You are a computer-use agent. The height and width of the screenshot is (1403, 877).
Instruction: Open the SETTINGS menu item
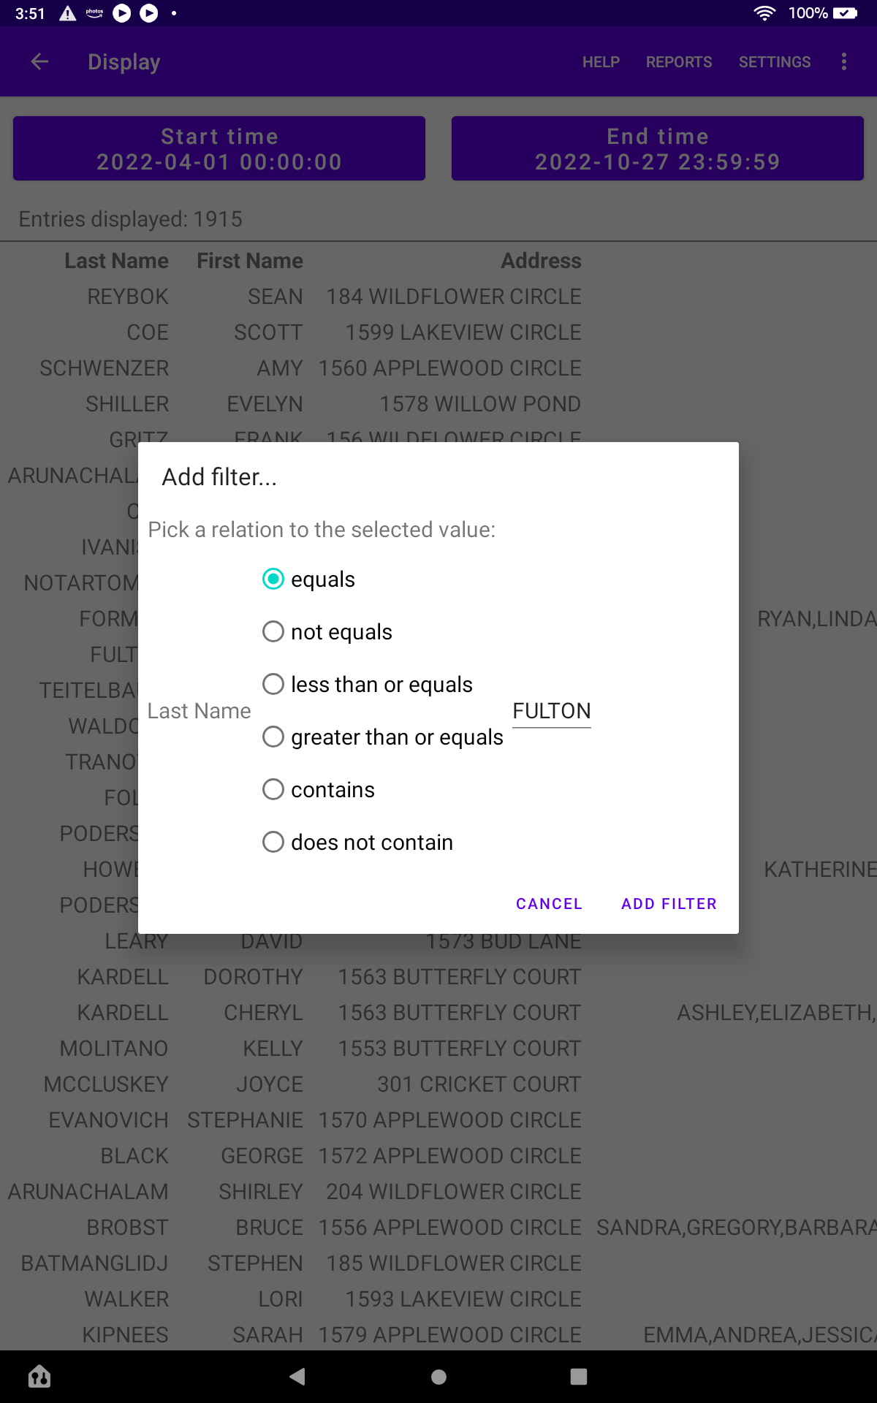point(775,62)
